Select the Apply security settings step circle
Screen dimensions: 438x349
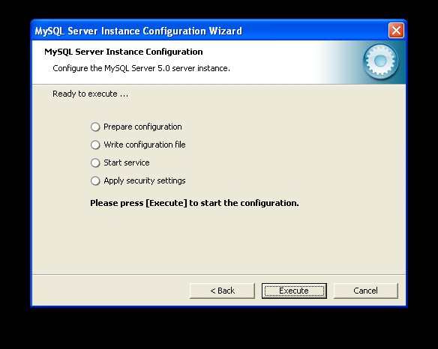95,180
